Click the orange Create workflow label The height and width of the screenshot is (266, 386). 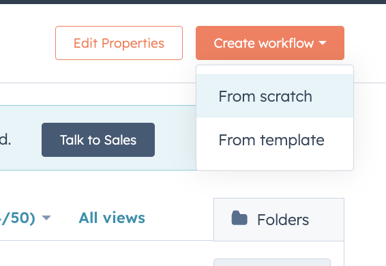(x=264, y=44)
